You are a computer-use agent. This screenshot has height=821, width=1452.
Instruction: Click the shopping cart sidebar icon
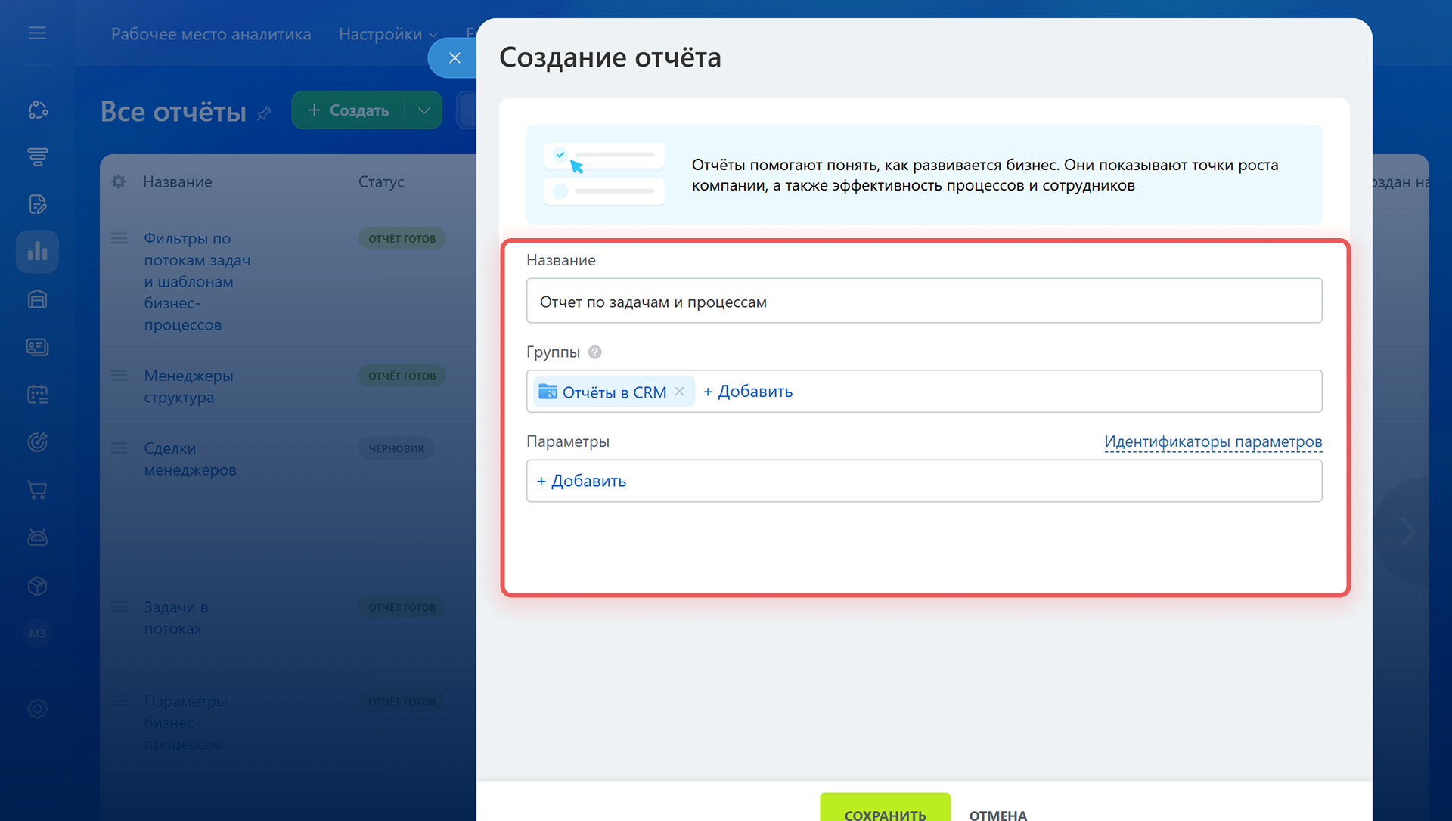(x=37, y=490)
